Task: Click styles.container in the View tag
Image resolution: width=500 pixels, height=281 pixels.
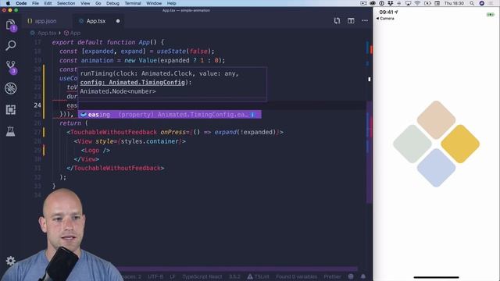Action: pos(149,141)
